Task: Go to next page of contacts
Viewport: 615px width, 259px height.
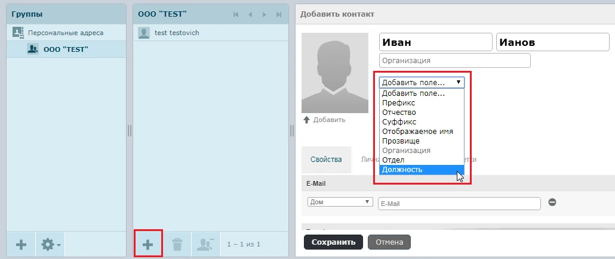Action: [x=265, y=14]
